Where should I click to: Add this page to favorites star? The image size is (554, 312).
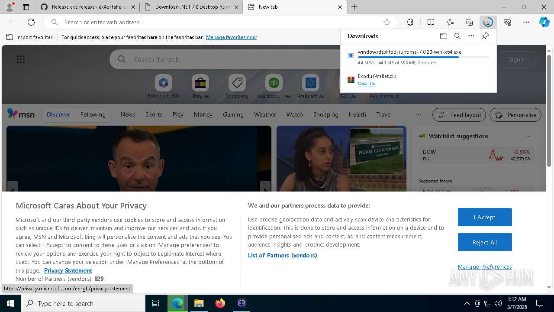point(387,22)
